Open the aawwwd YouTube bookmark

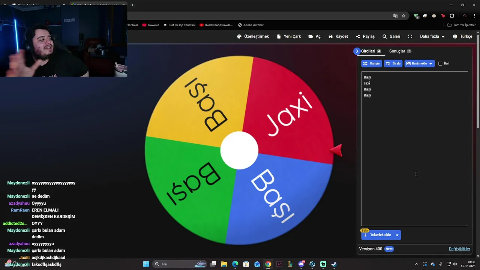[150, 25]
